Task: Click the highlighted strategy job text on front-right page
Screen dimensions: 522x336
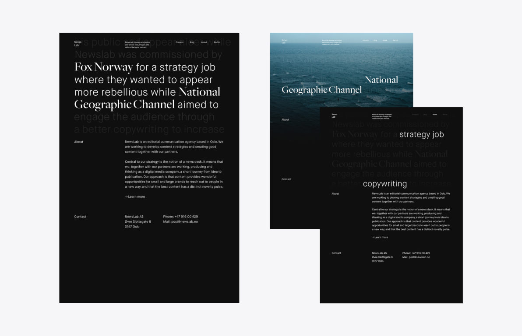Action: [421, 134]
